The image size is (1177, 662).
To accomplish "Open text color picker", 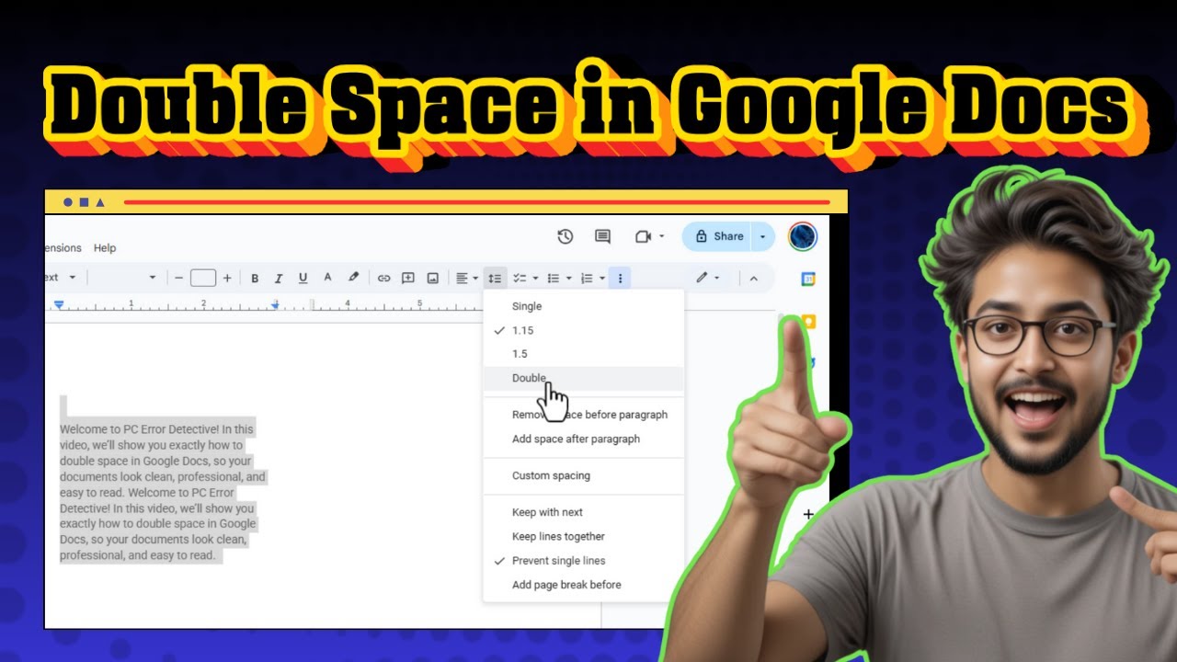I will coord(327,278).
